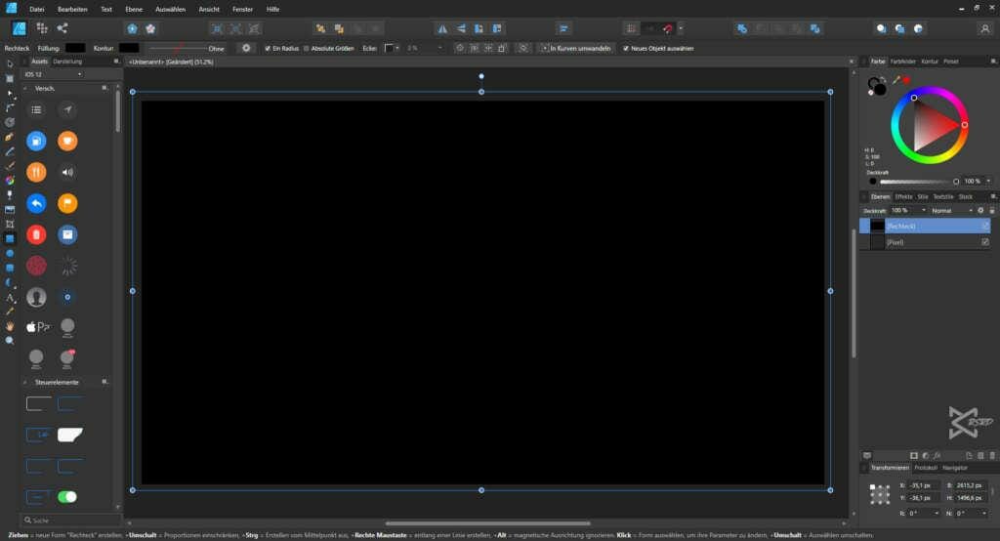Select the Move tool arrow

pos(10,63)
